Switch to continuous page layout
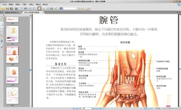The height and width of the screenshot is (110, 181). tap(146, 108)
